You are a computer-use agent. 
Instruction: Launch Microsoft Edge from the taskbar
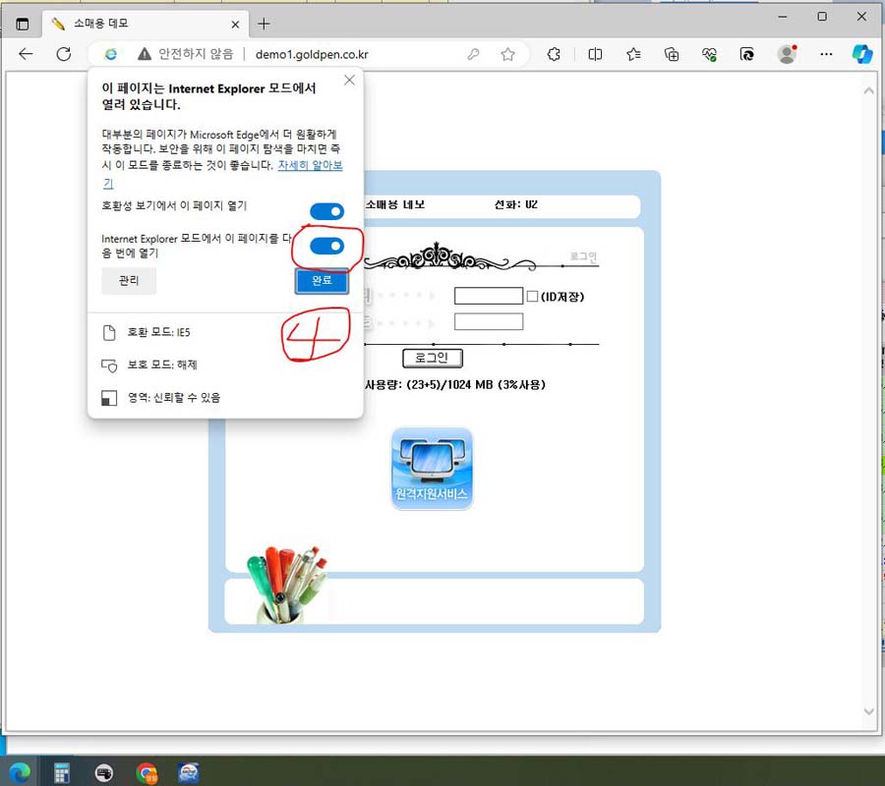pyautogui.click(x=20, y=772)
